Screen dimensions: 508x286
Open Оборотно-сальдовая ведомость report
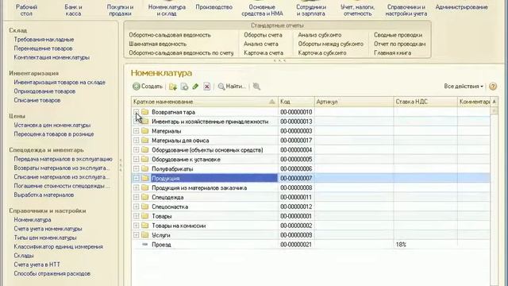(170, 35)
